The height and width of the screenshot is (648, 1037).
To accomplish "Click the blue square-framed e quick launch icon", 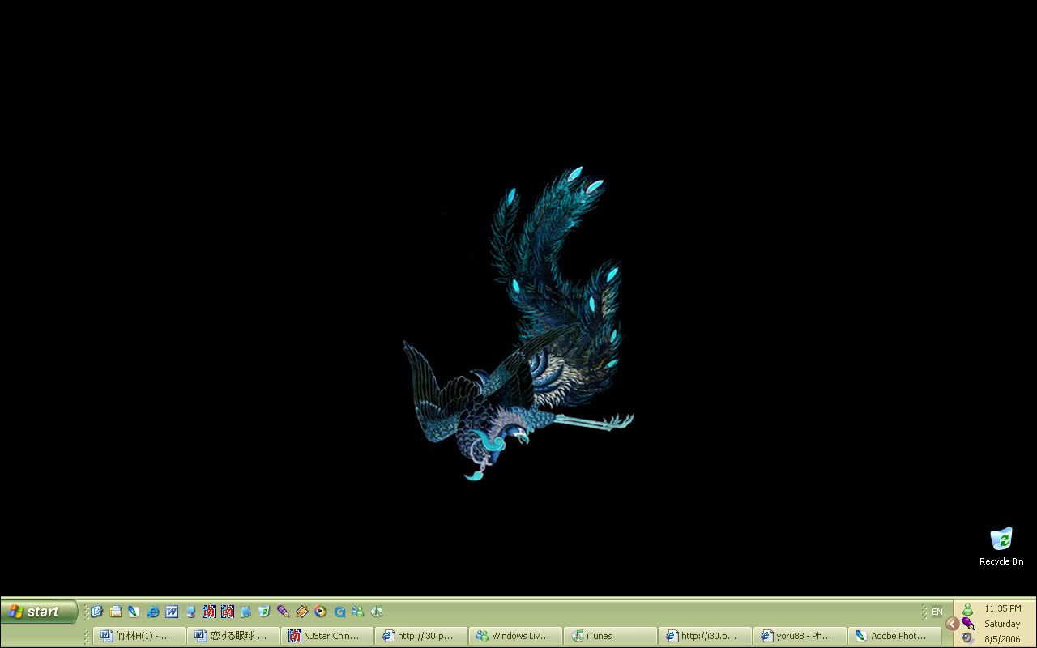I will (x=96, y=612).
